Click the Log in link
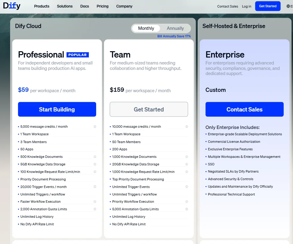 click(x=247, y=6)
